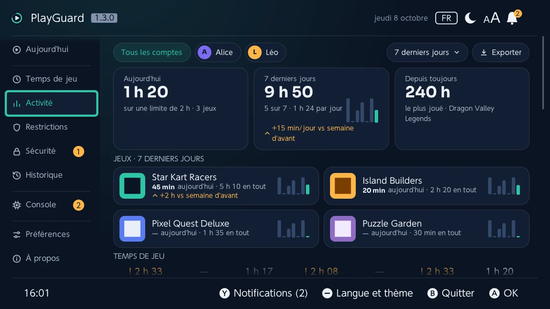Screen dimensions: 550x309
Task: Open Restrictions in the sidebar
Action: 52,127
